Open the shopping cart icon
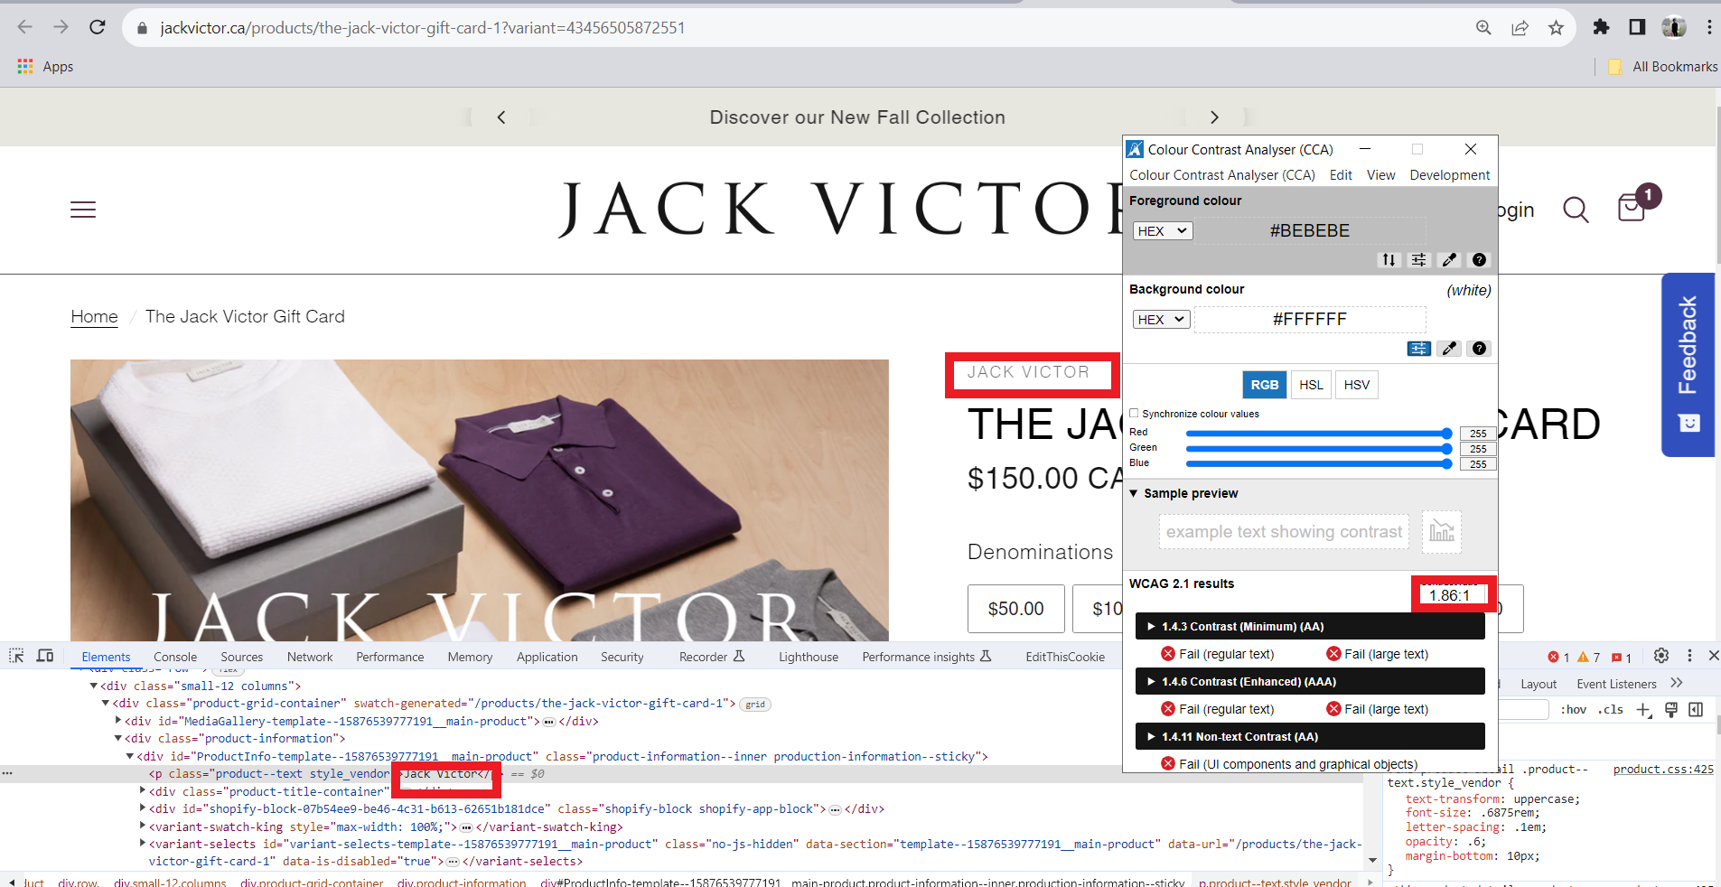The height and width of the screenshot is (887, 1721). tap(1632, 209)
